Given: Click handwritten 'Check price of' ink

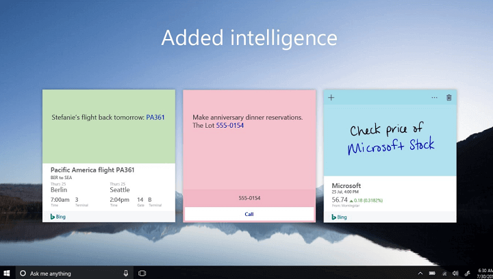Looking at the screenshot, I should point(387,129).
